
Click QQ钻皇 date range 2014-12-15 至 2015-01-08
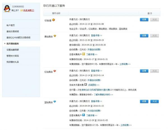(x=92, y=24)
